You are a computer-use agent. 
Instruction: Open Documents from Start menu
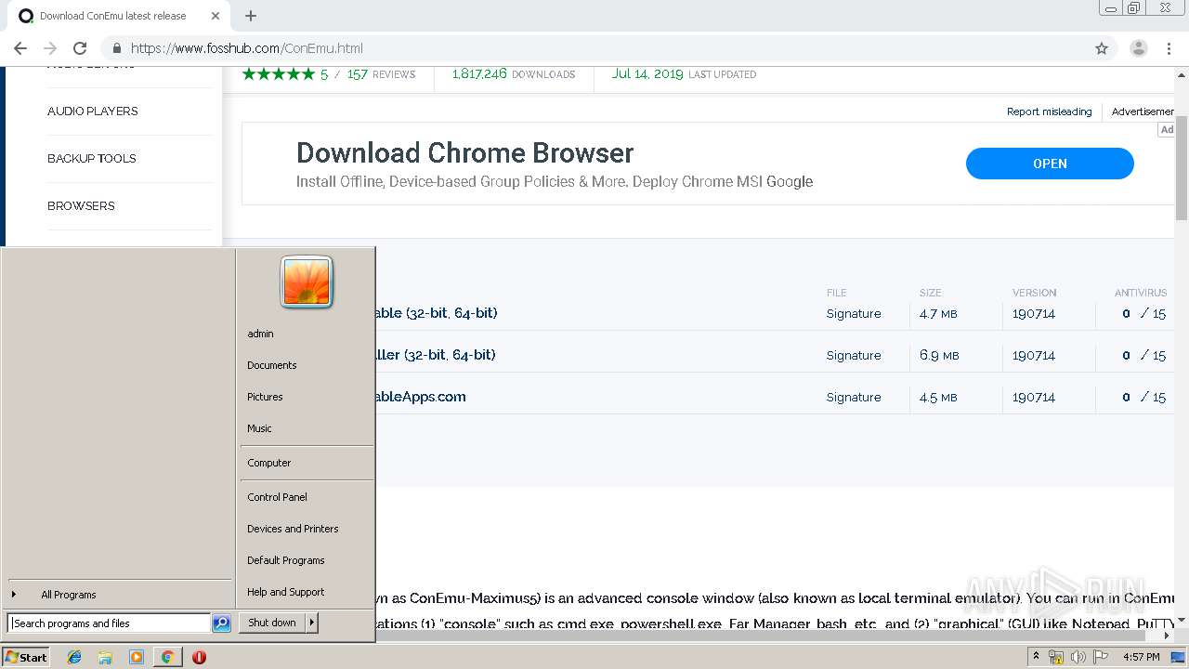pos(307,365)
